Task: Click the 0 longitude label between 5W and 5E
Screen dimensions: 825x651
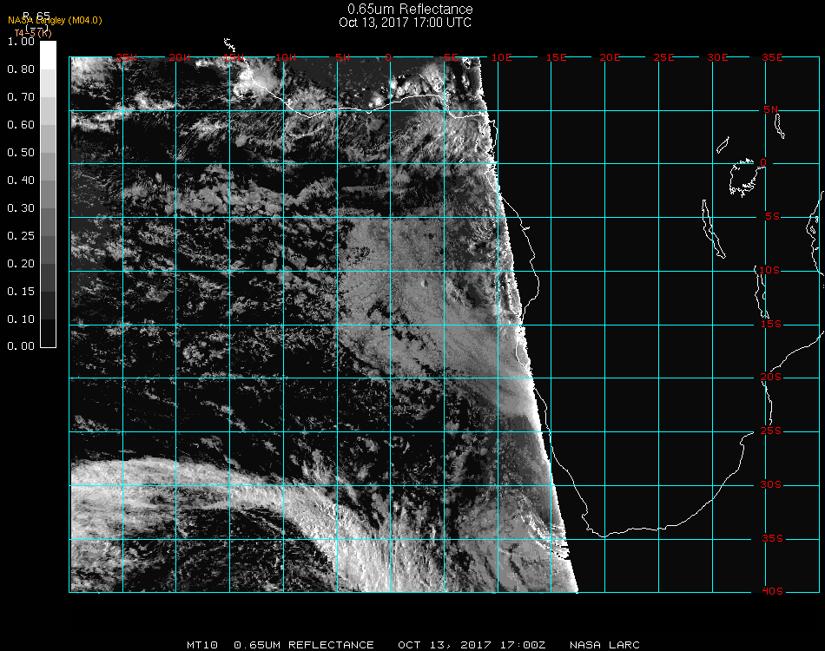Action: click(388, 57)
